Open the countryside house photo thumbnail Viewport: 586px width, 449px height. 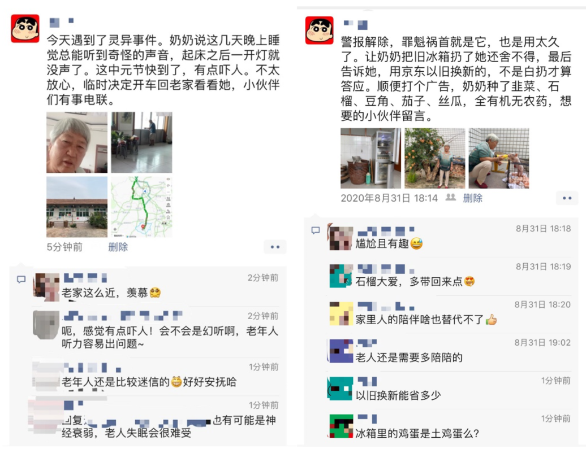[x=76, y=207]
